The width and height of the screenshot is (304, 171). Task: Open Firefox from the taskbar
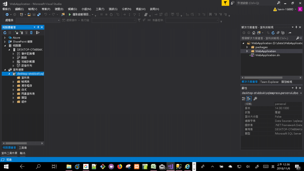pos(120,167)
